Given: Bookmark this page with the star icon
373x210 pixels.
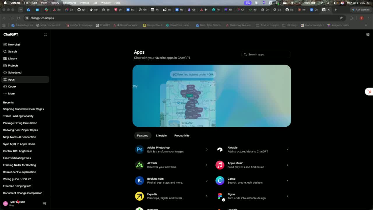Looking at the screenshot, I should (341, 18).
